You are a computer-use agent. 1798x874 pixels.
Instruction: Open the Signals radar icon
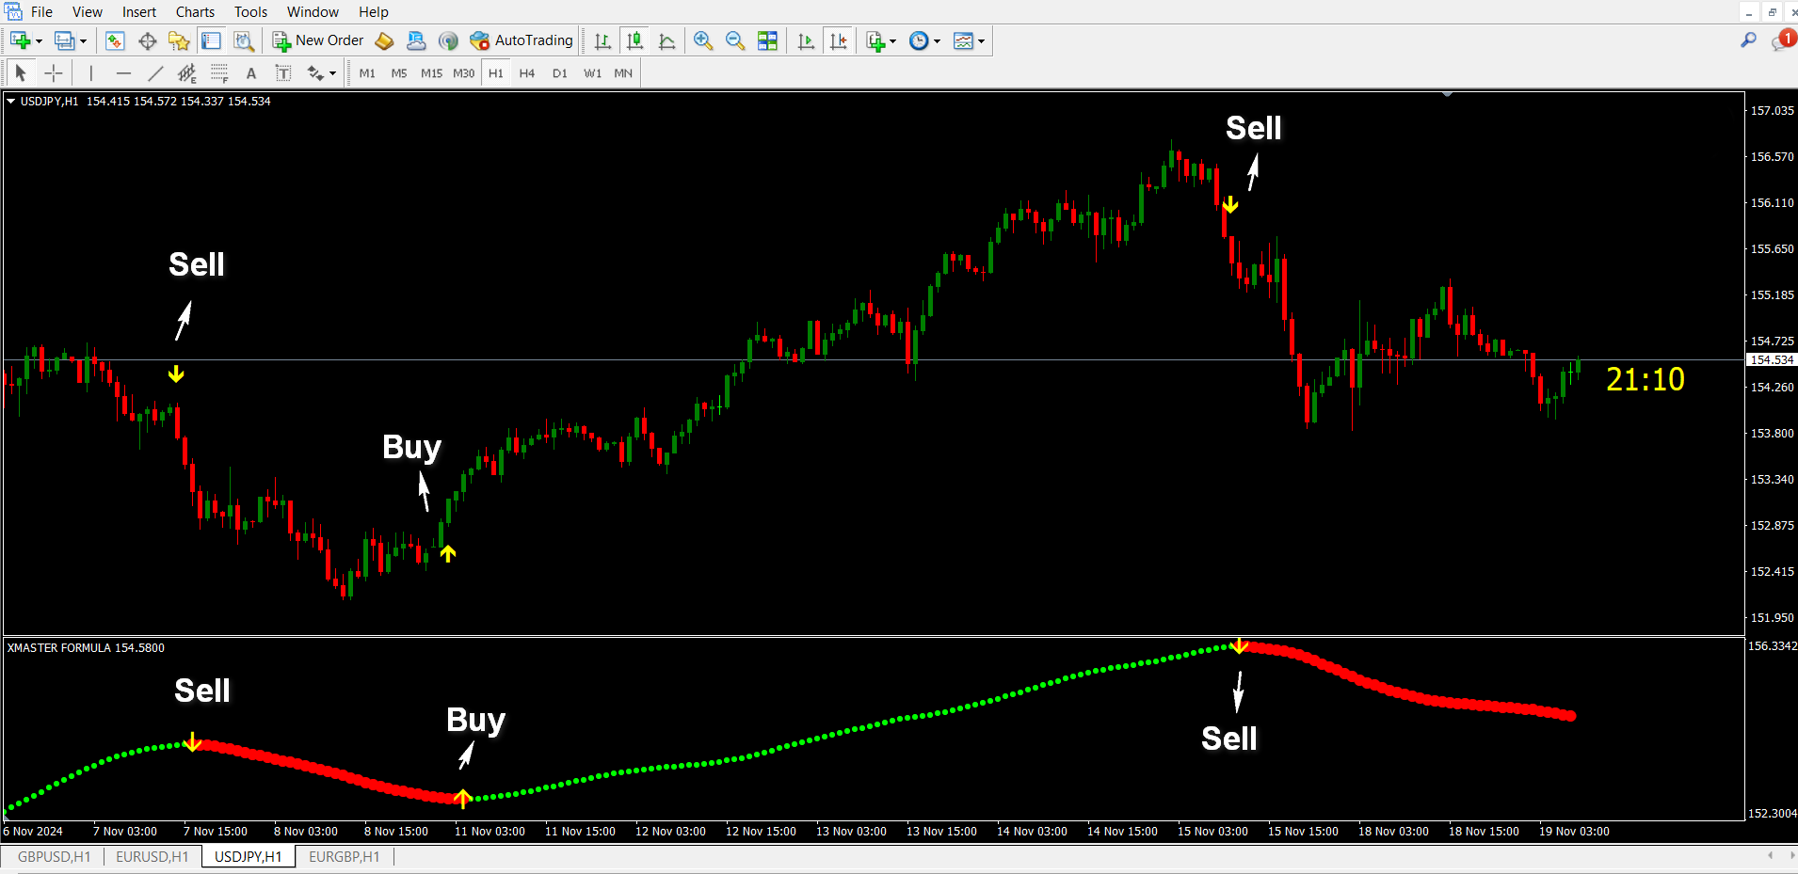(x=448, y=40)
